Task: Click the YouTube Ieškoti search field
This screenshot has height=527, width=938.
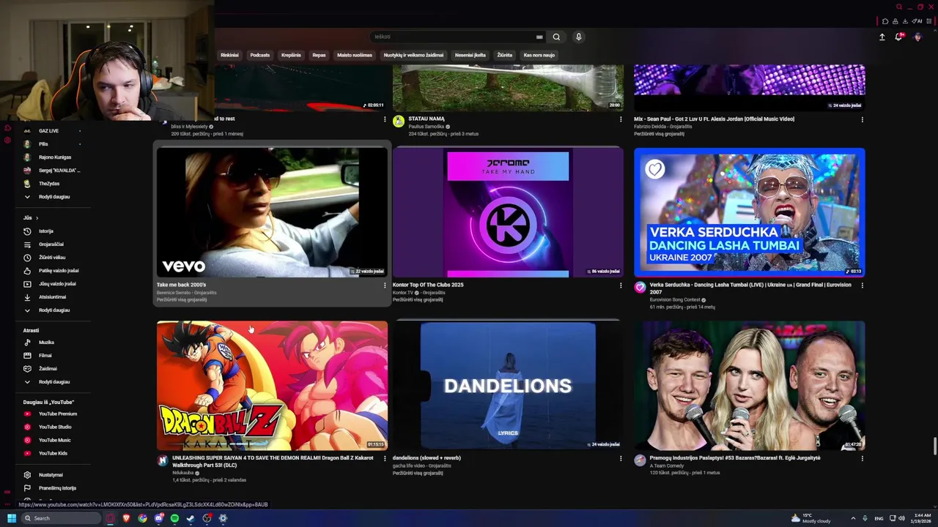Action: coord(454,37)
